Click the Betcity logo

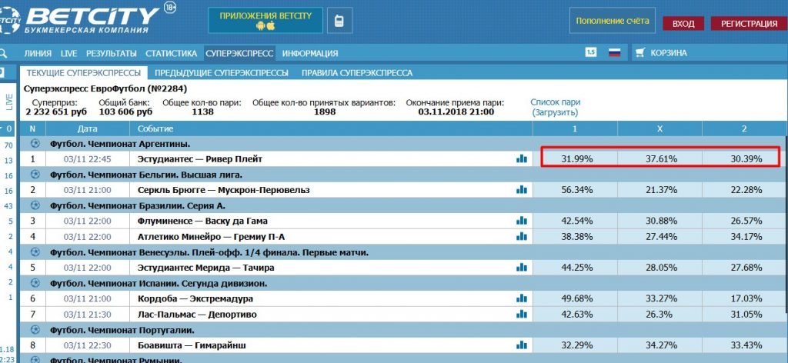(x=88, y=19)
